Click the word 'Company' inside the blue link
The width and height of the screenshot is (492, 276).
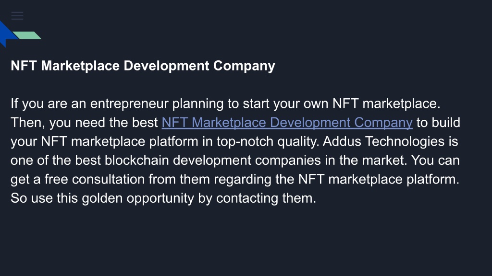click(x=383, y=122)
